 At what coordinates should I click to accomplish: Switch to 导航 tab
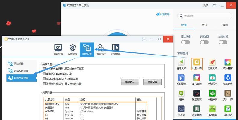pos(225,25)
